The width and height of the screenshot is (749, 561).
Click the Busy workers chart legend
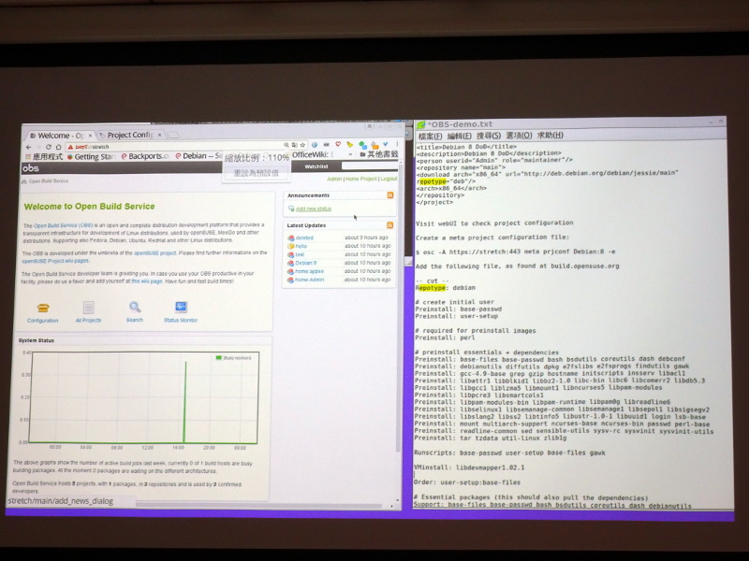tap(233, 358)
